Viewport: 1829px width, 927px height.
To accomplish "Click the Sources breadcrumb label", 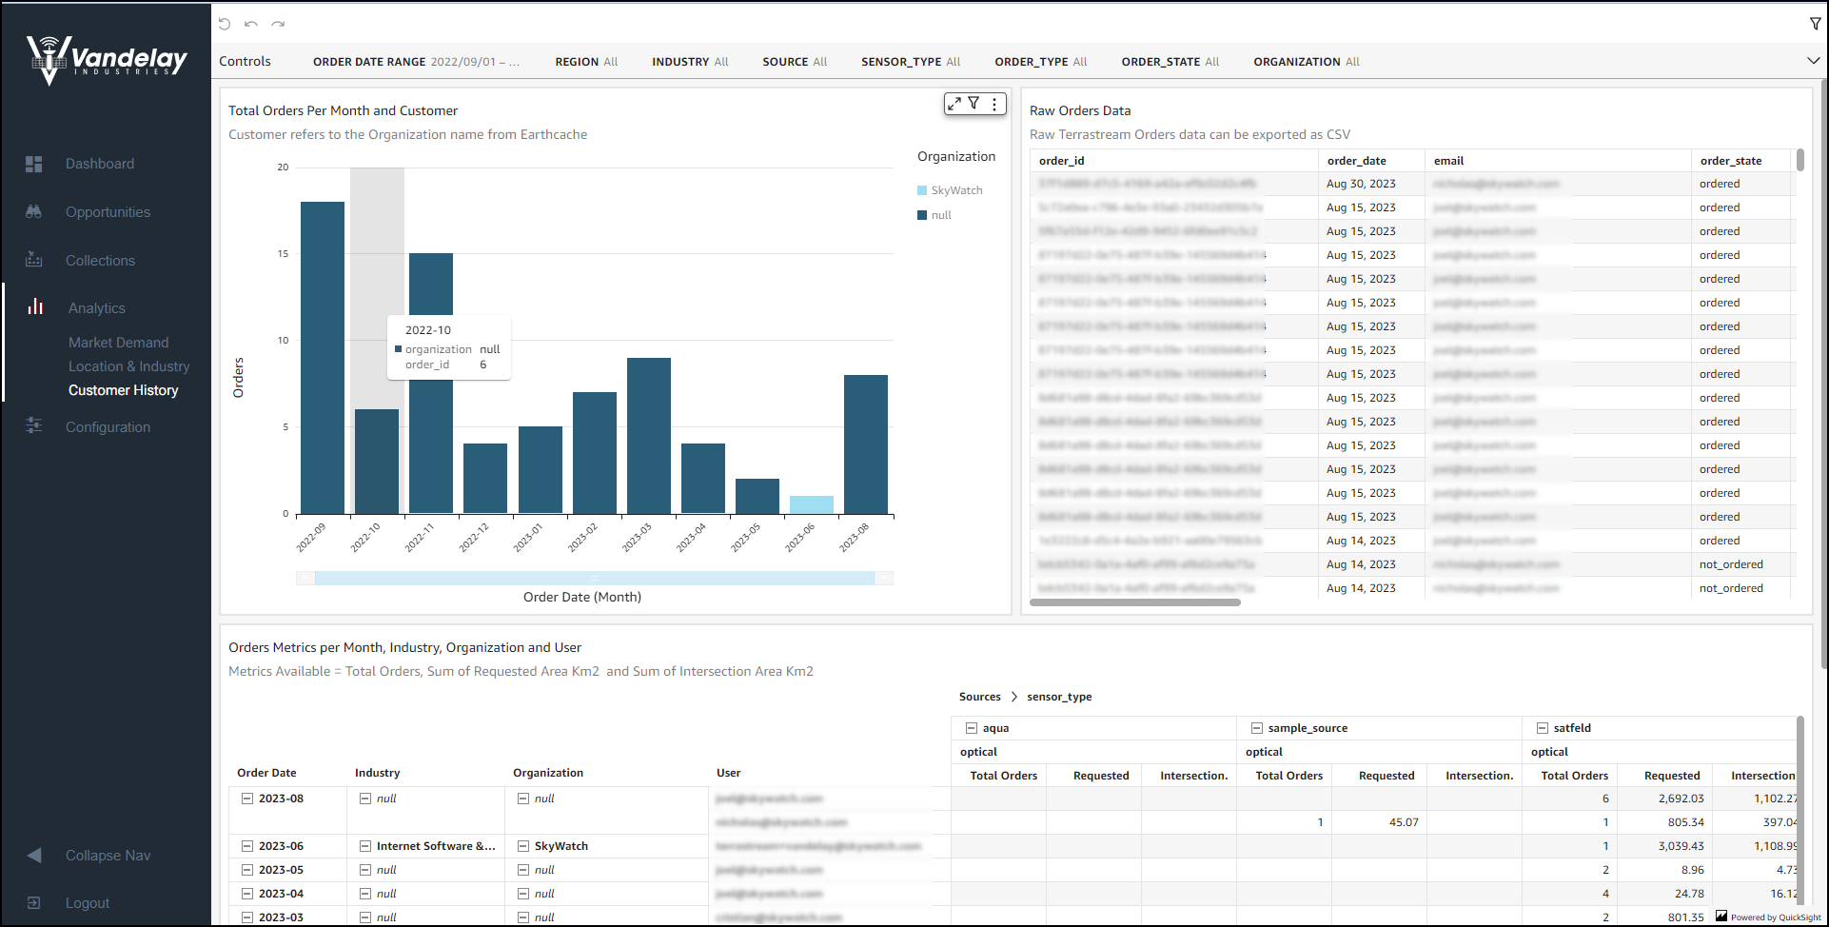I will (x=980, y=697).
